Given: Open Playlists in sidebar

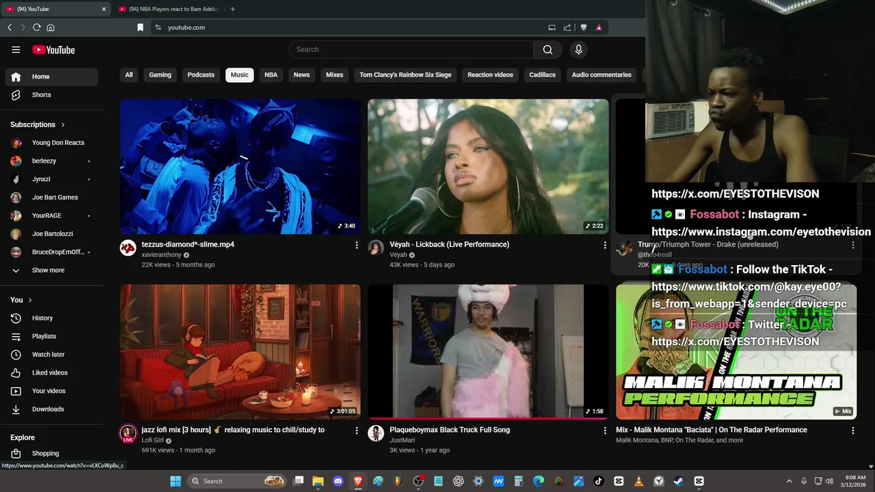Looking at the screenshot, I should 51,336.
